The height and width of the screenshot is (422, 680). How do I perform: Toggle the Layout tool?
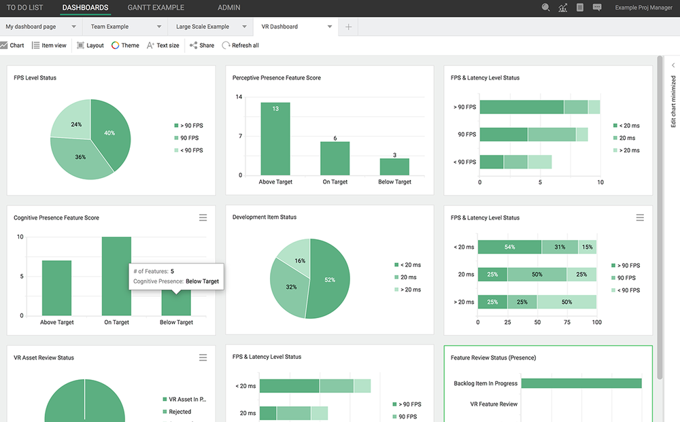coord(89,45)
